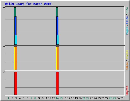The image size is (130, 101).
Task: Click day 11 on the date axis
Action: pyautogui.click(x=46, y=98)
